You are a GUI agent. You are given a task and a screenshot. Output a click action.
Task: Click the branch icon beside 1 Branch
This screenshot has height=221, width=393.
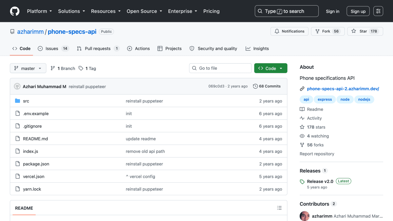[53, 68]
